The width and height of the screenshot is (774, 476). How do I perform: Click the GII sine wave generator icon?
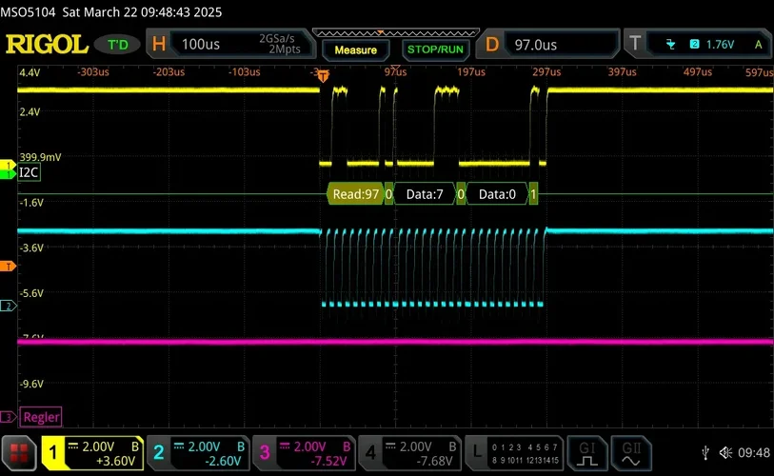click(x=631, y=452)
